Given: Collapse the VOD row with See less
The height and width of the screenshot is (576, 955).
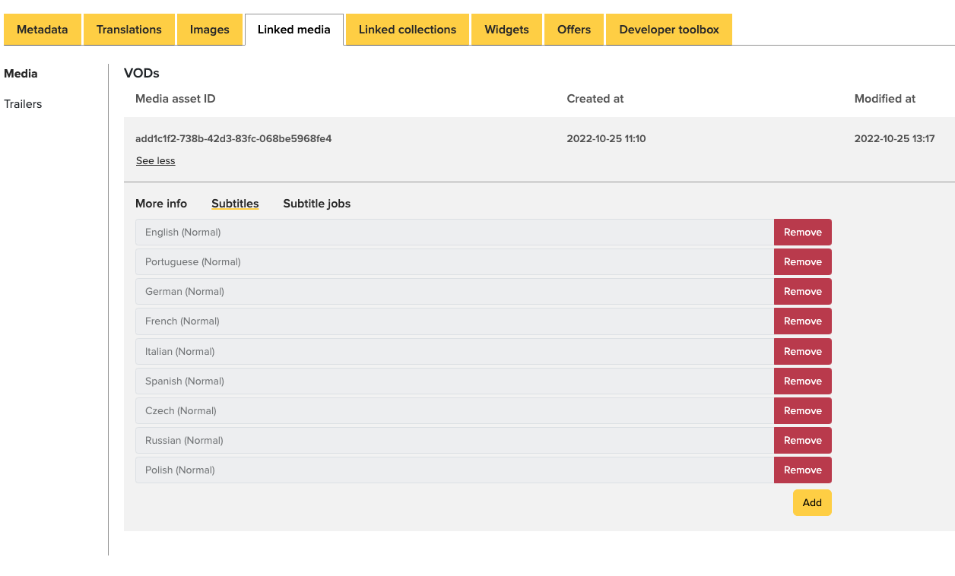Looking at the screenshot, I should pos(156,161).
